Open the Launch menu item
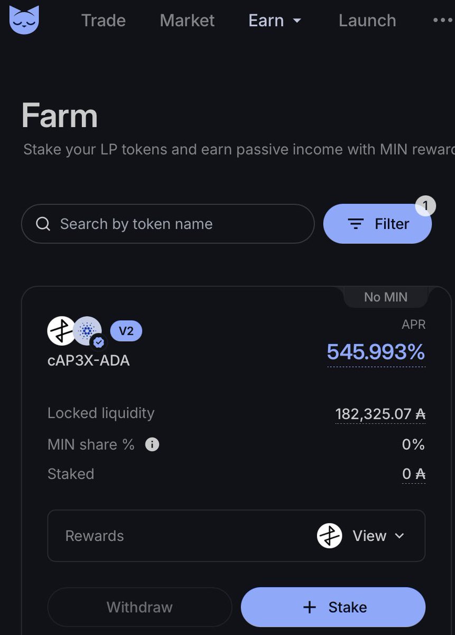This screenshot has width=455, height=635. pyautogui.click(x=367, y=21)
